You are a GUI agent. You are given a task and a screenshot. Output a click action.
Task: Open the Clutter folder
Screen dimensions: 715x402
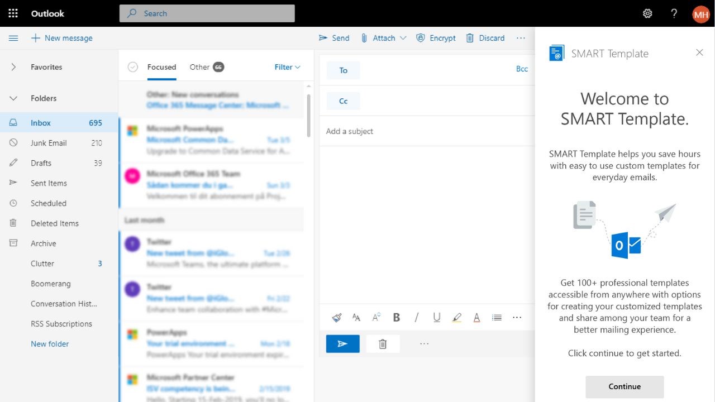[x=59, y=264]
